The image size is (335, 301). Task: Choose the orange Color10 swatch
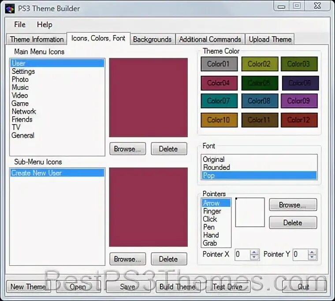point(219,120)
